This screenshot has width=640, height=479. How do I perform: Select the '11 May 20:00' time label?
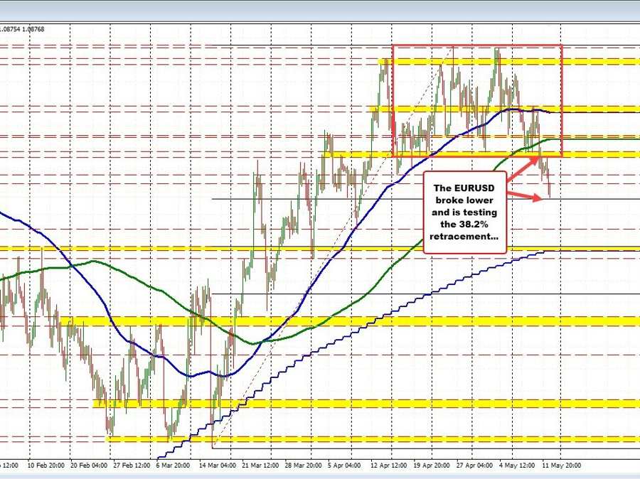pos(562,465)
